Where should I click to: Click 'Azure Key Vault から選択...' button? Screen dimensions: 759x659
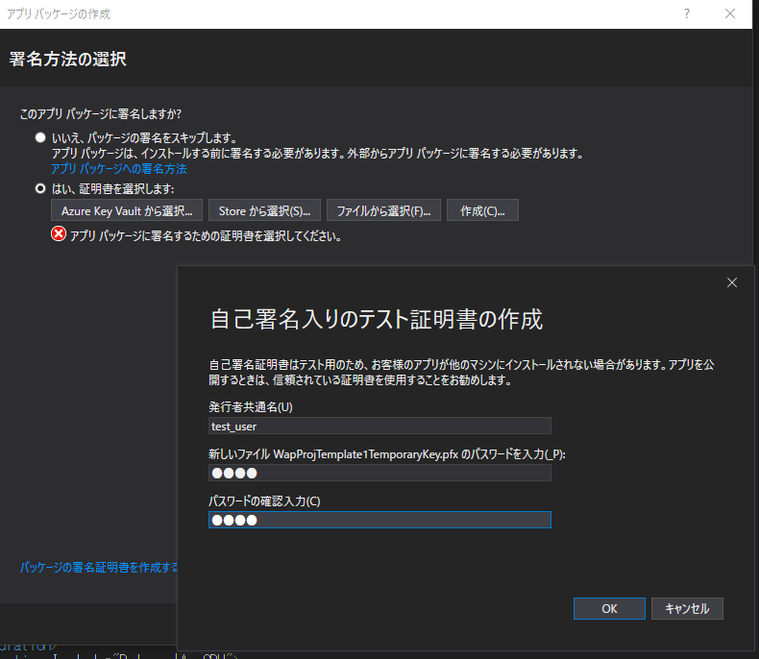[x=127, y=210]
